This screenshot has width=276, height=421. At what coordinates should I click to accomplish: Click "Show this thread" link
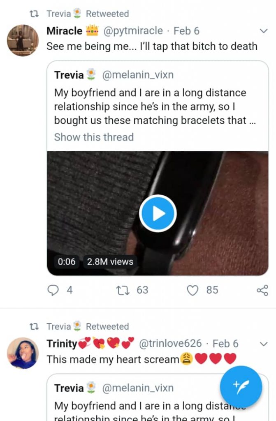(94, 137)
